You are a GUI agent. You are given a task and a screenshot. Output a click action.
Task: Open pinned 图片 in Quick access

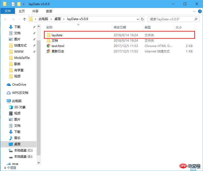coord(17,39)
